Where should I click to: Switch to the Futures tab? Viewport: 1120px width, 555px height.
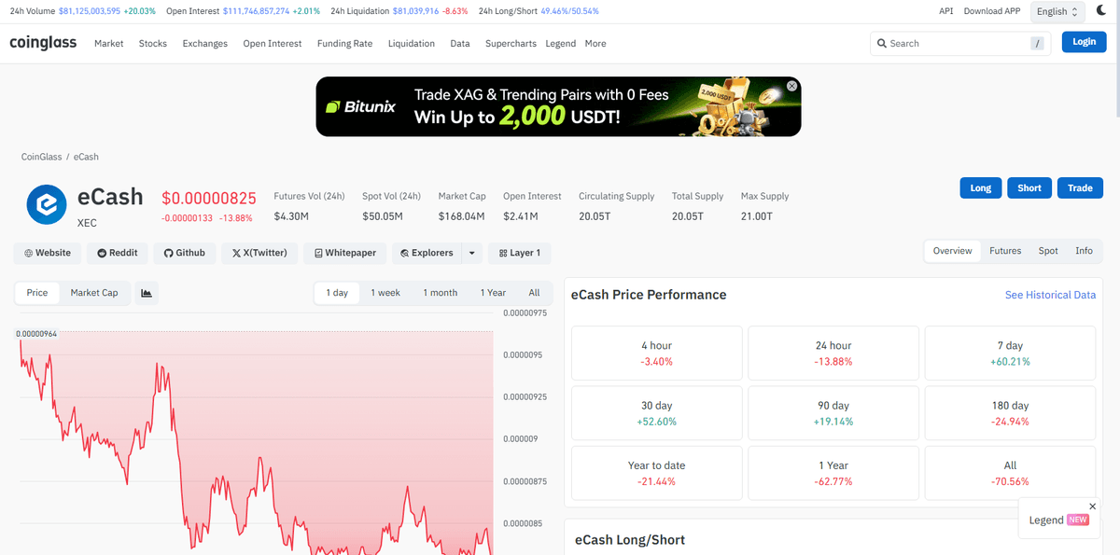1005,251
